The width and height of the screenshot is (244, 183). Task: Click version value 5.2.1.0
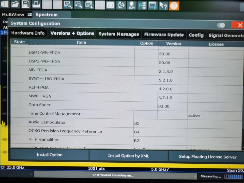(x=165, y=80)
